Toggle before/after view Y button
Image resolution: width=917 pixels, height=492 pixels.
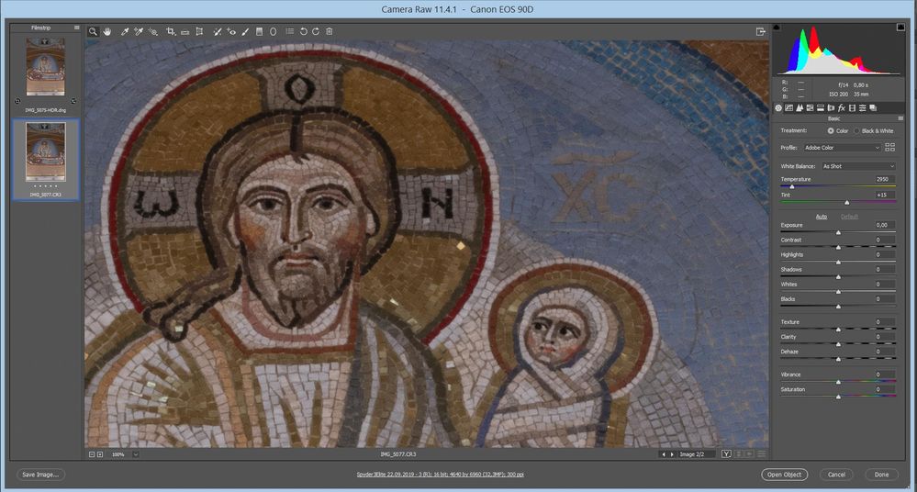726,454
